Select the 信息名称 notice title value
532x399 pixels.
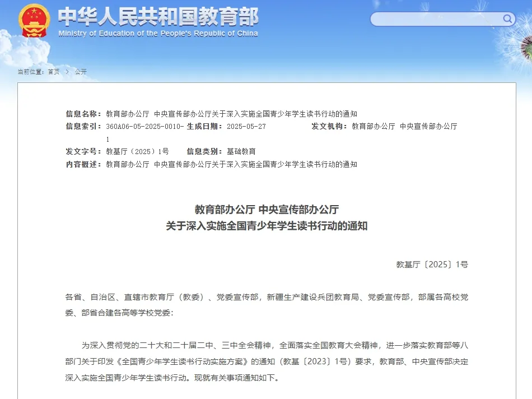(x=232, y=114)
